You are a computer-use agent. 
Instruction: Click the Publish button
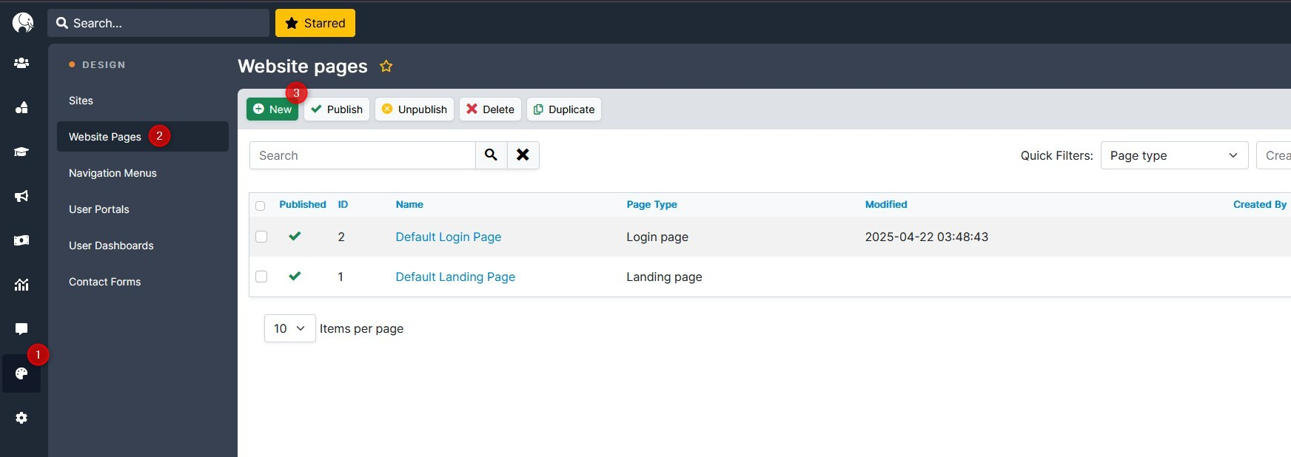337,109
